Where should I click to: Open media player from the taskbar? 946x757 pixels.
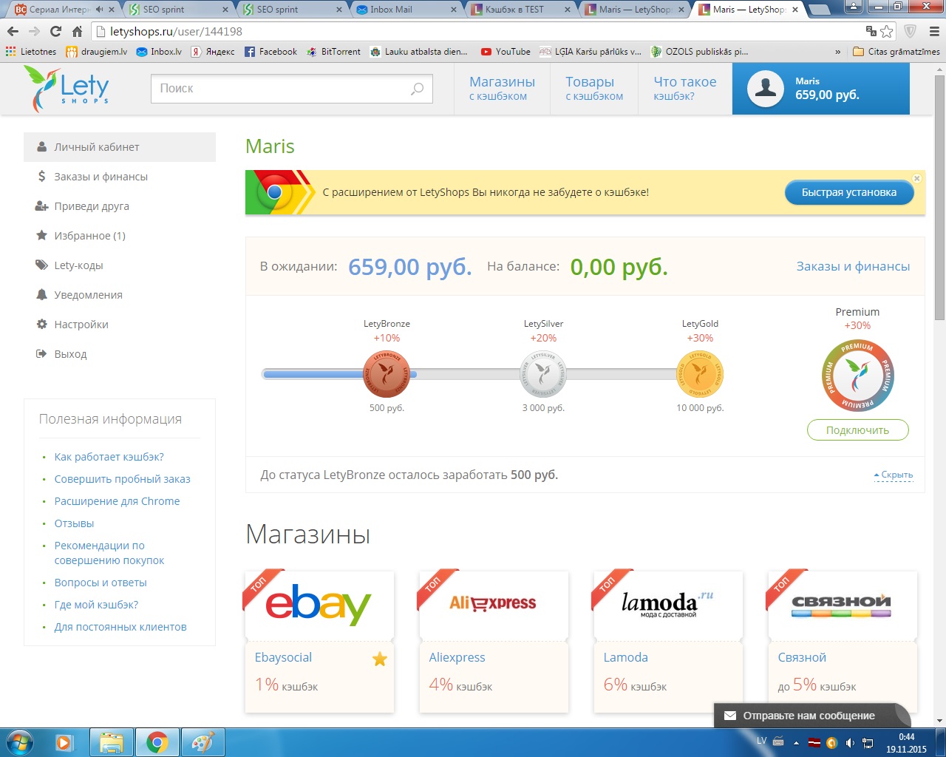point(65,742)
